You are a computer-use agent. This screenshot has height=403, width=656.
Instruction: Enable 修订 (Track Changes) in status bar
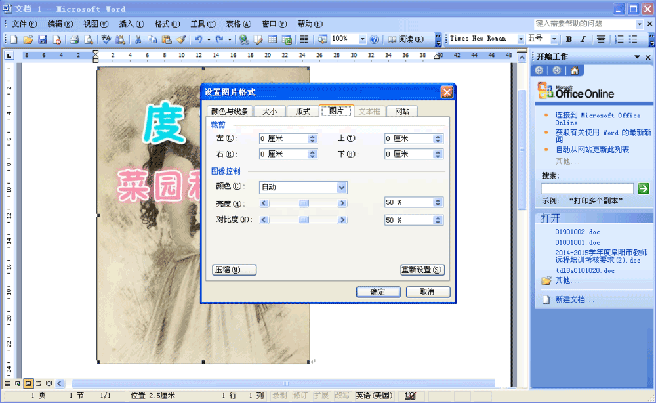tap(300, 394)
